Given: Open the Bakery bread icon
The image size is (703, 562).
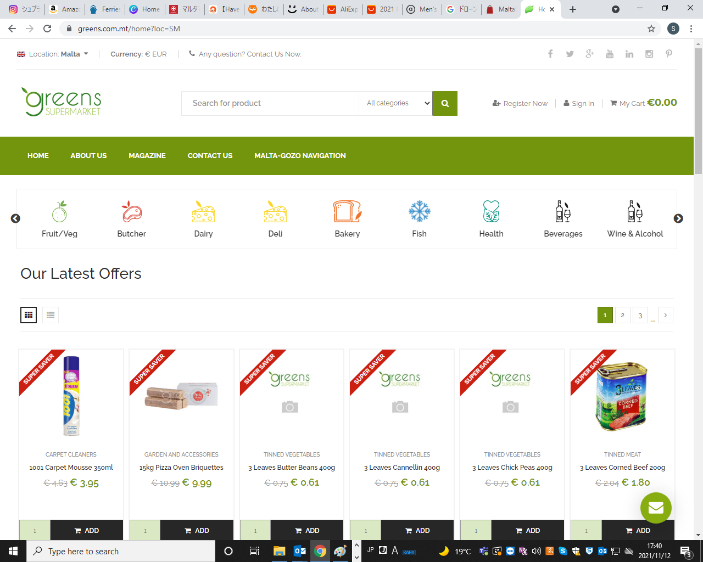Looking at the screenshot, I should click(x=347, y=212).
